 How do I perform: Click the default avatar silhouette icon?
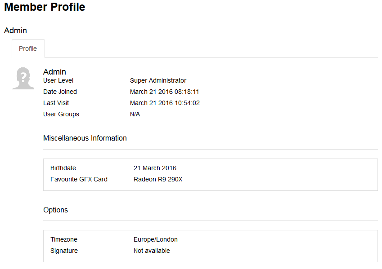[23, 78]
